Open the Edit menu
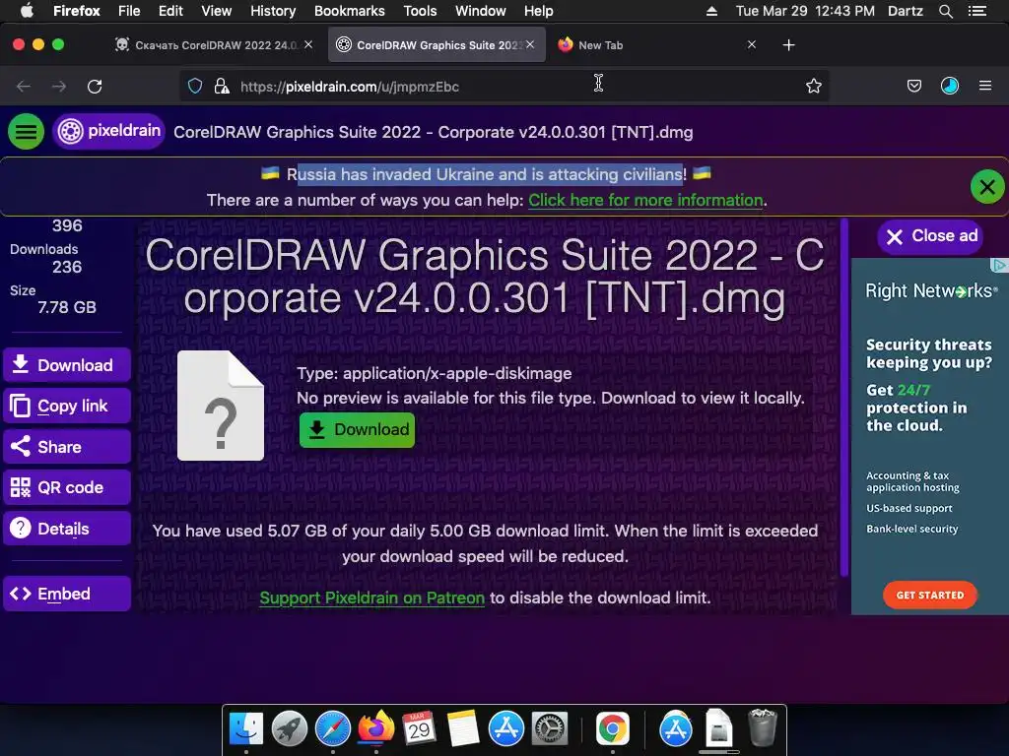1009x756 pixels. point(170,11)
